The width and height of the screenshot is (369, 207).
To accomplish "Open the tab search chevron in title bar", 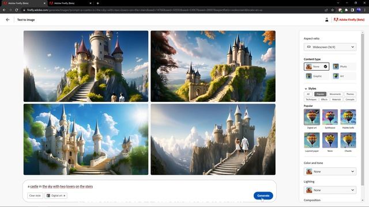I will (338, 3).
